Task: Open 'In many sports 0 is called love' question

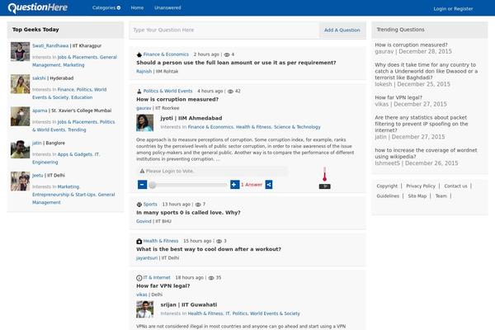Action: [188, 213]
